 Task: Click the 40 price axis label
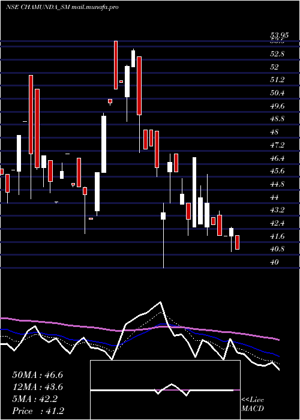(x=274, y=262)
